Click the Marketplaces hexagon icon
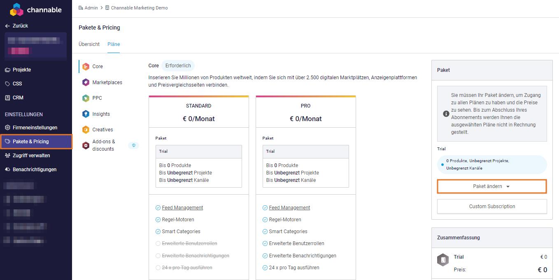This screenshot has width=559, height=280. [86, 83]
